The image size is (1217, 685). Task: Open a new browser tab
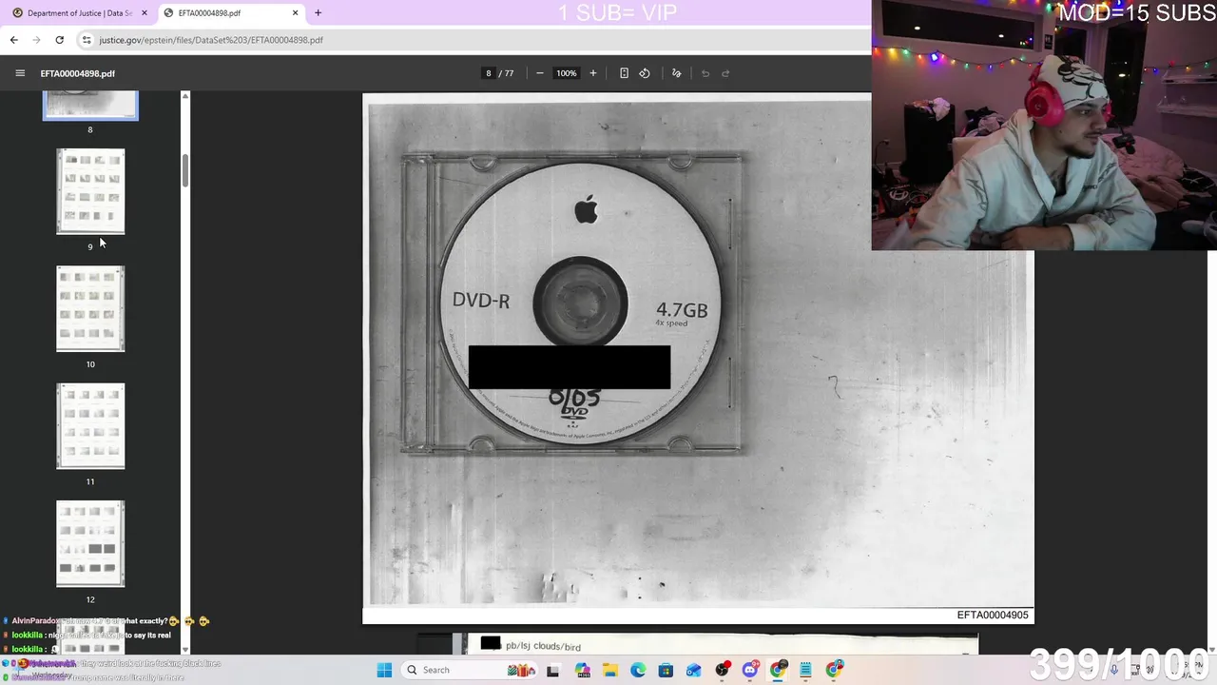[x=318, y=13]
